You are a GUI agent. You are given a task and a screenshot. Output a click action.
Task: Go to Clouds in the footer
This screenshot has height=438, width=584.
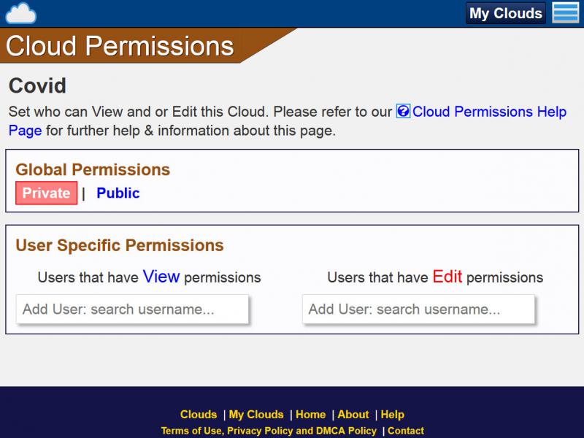199,415
